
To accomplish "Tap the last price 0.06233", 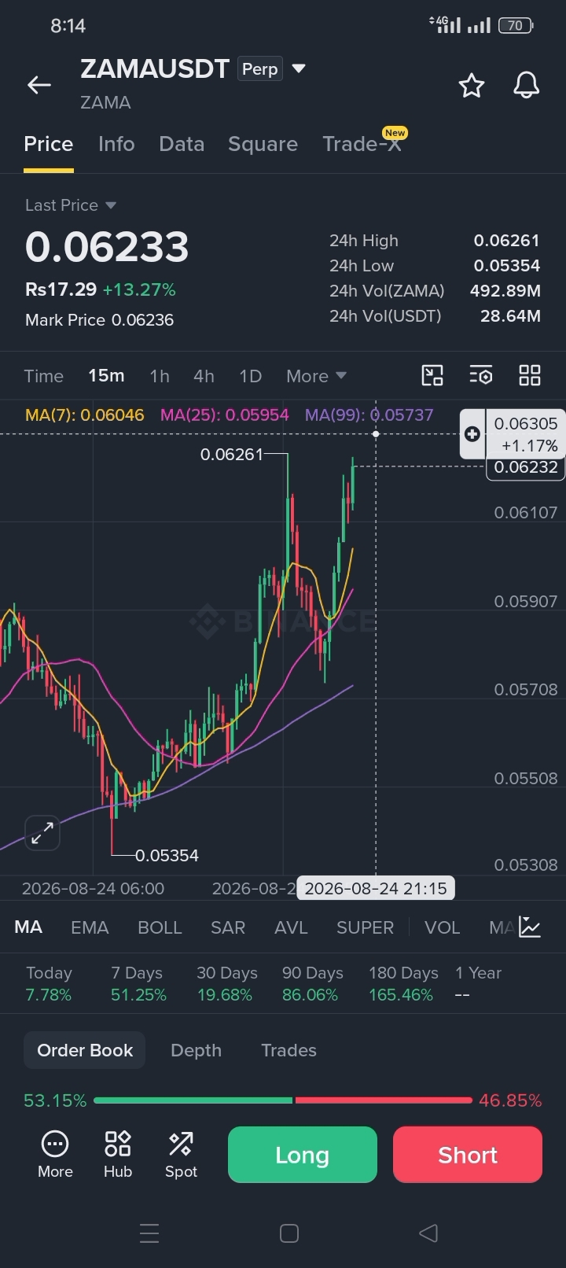I will pos(107,247).
